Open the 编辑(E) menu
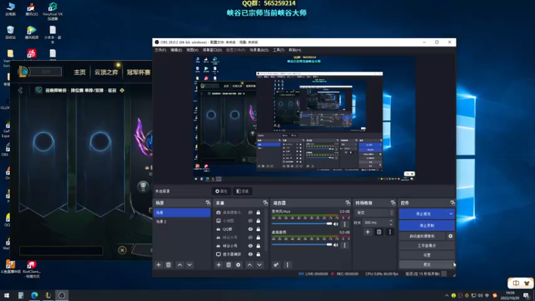 [176, 50]
